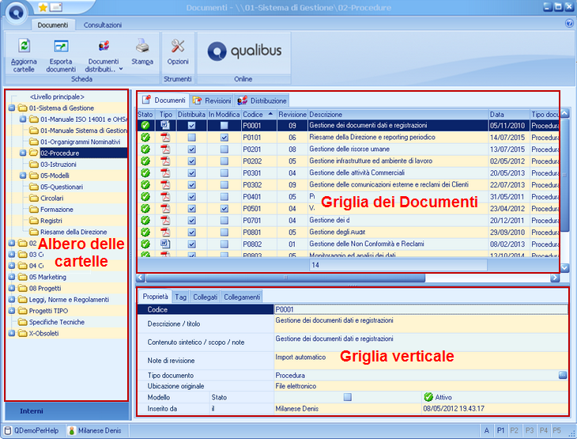This screenshot has width=577, height=439.
Task: Expand the Progetti TIPO tree node
Action: (x=12, y=311)
